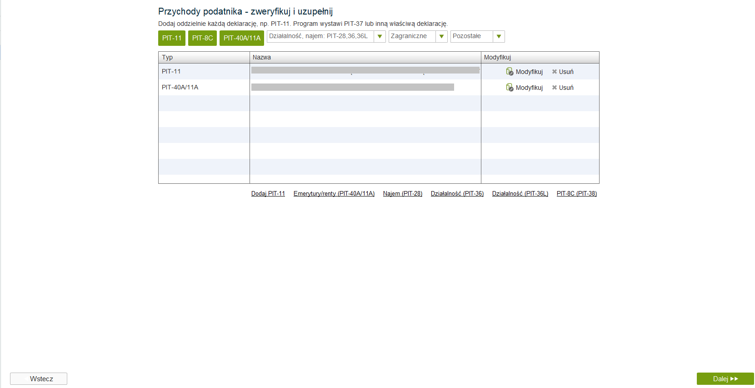The height and width of the screenshot is (388, 755).
Task: Select Działalność (PIT-36L) link
Action: tap(520, 194)
